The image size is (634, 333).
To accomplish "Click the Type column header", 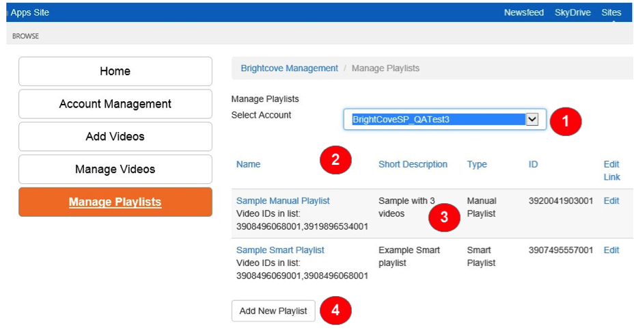I will click(x=477, y=164).
